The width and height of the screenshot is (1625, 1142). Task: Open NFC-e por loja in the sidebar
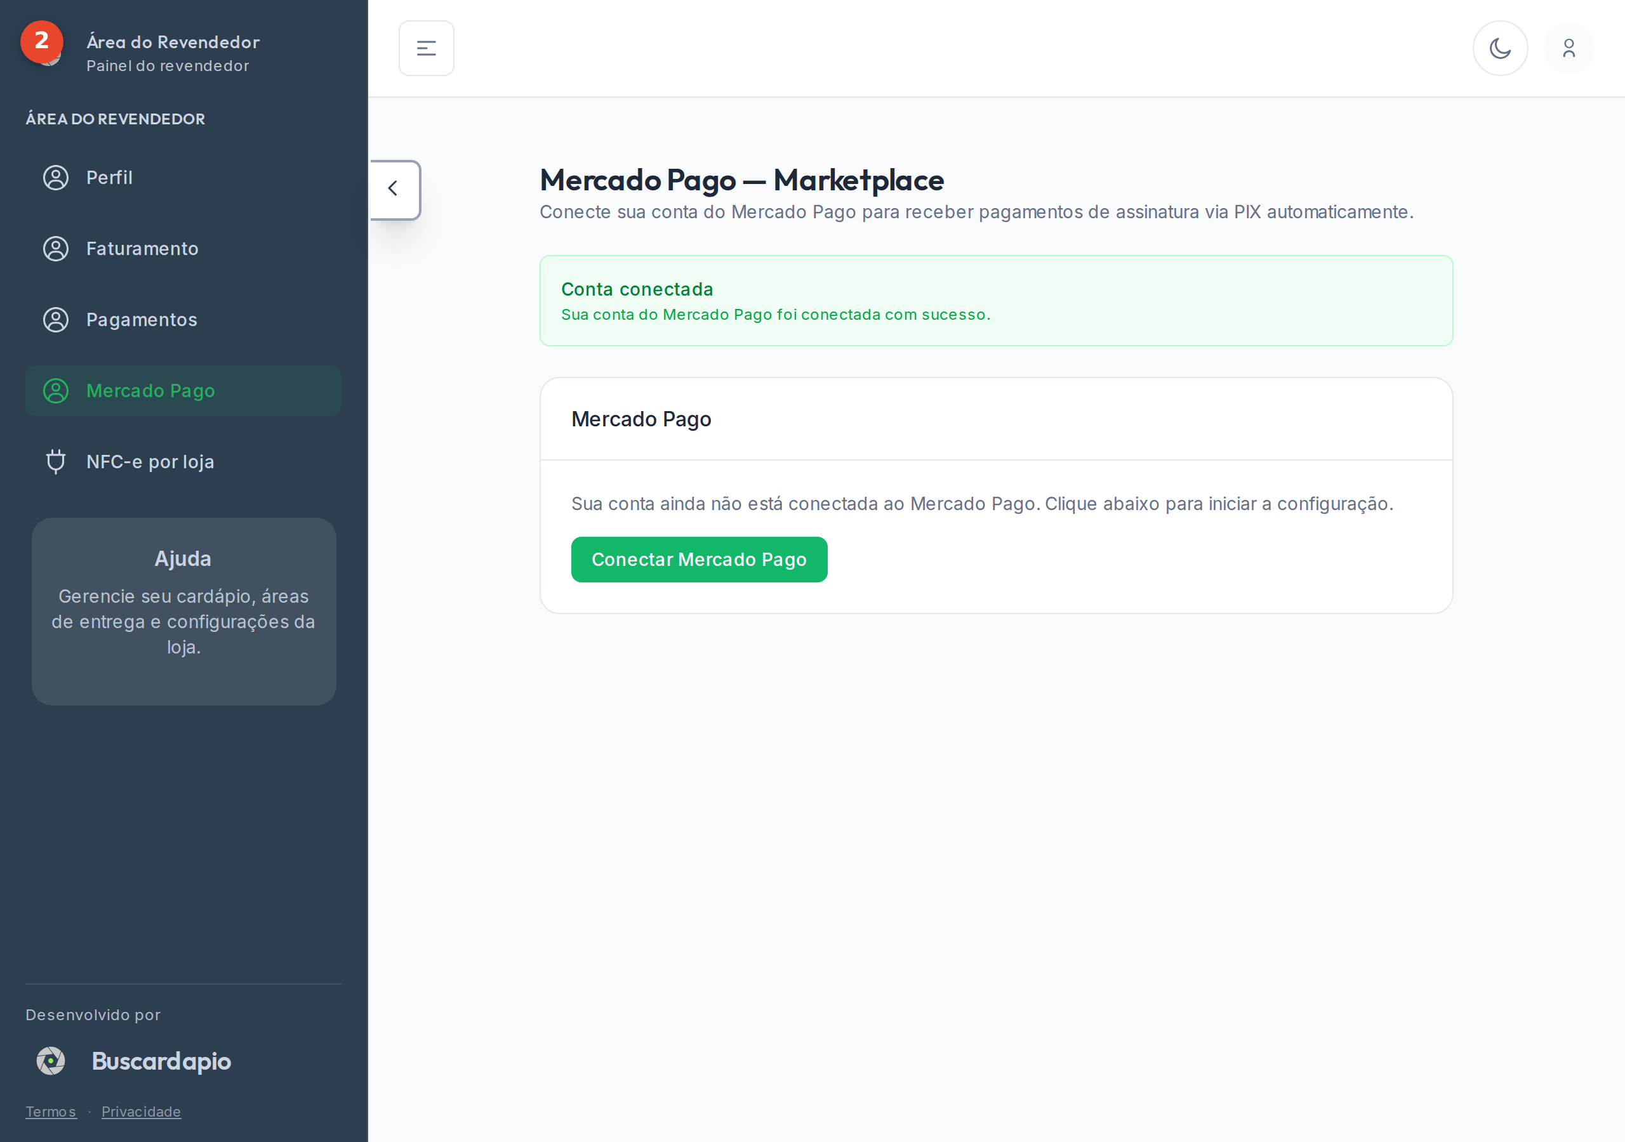click(x=183, y=461)
